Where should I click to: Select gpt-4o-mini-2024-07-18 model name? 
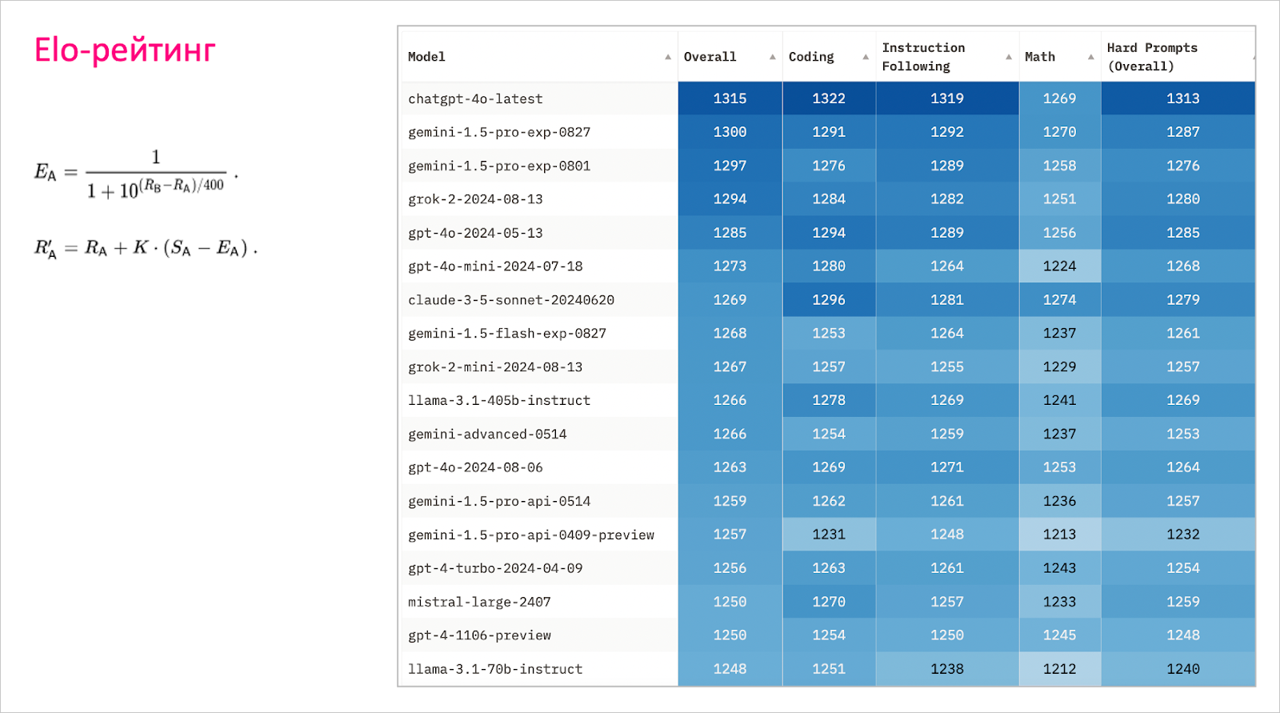(x=495, y=266)
